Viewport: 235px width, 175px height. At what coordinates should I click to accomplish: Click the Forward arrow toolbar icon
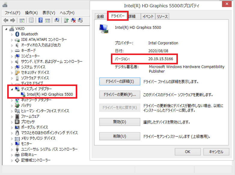click(x=13, y=20)
